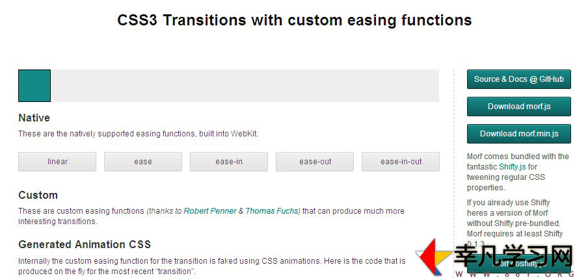The image size is (575, 278).
Task: Follow the Shifty.js link
Action: coord(513,167)
